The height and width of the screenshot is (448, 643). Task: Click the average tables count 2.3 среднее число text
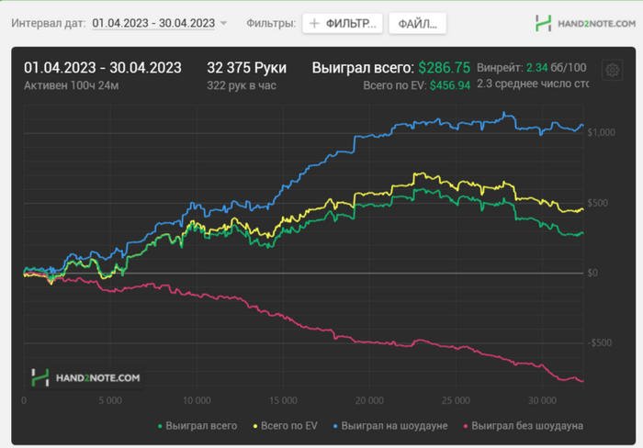[x=532, y=84]
